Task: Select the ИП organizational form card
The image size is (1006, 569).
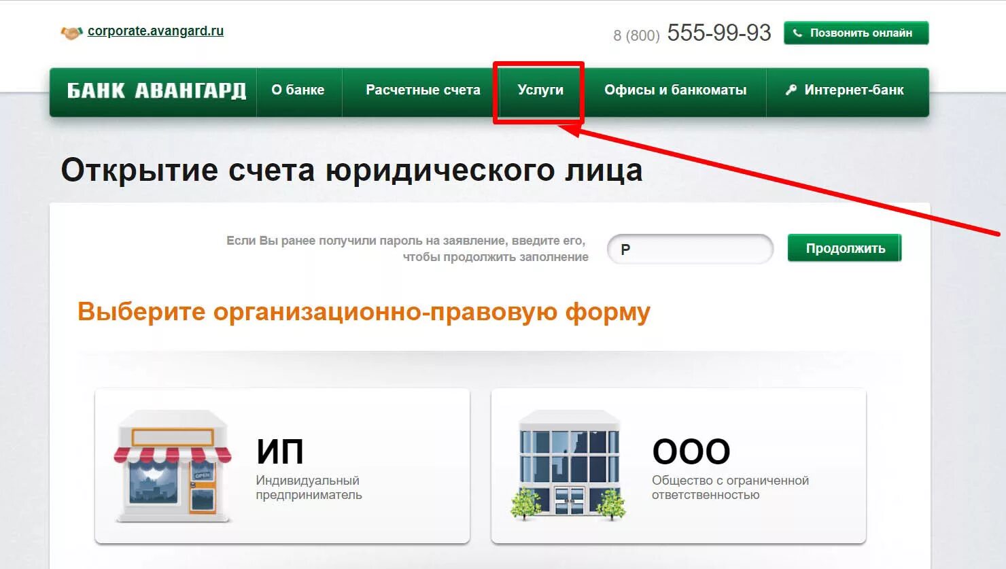Action: click(282, 466)
